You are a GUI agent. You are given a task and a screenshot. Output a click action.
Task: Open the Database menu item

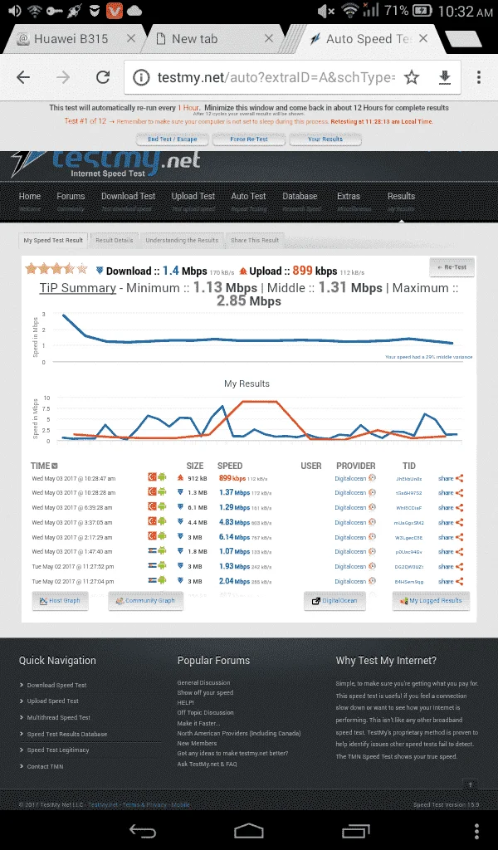pyautogui.click(x=300, y=196)
